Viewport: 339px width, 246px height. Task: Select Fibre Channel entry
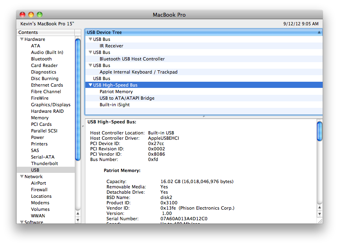point(46,92)
